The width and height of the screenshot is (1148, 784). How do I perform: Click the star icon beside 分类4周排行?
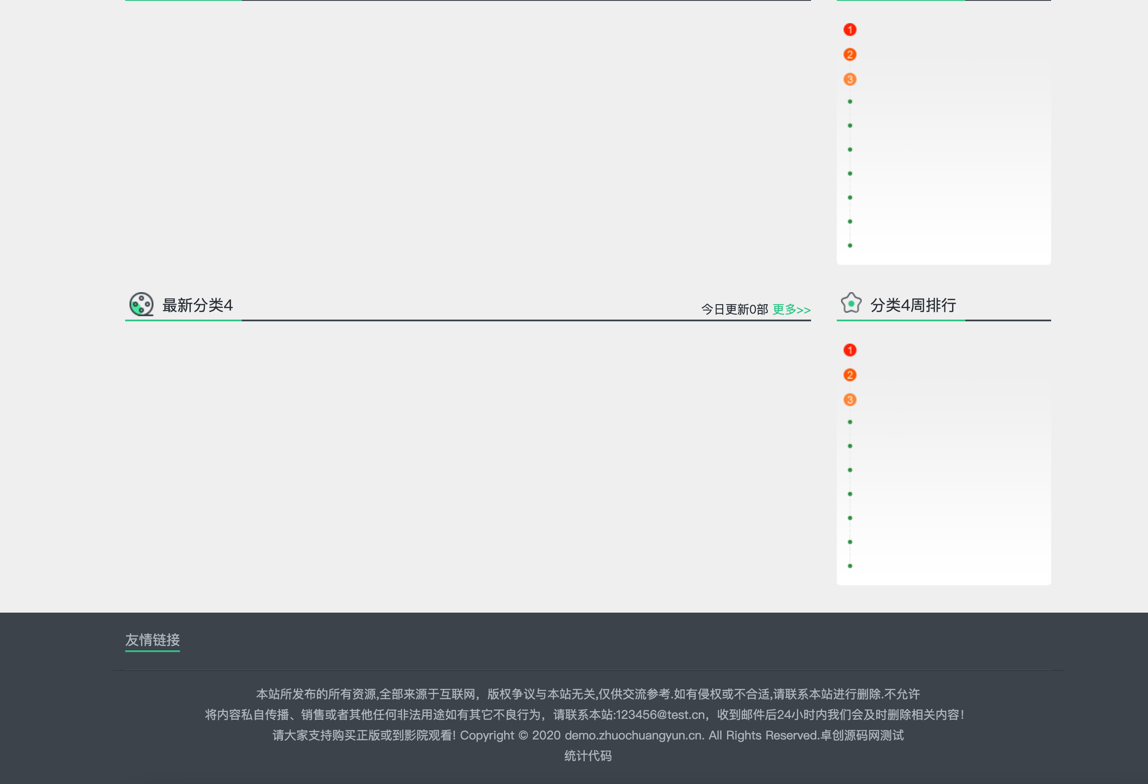851,303
